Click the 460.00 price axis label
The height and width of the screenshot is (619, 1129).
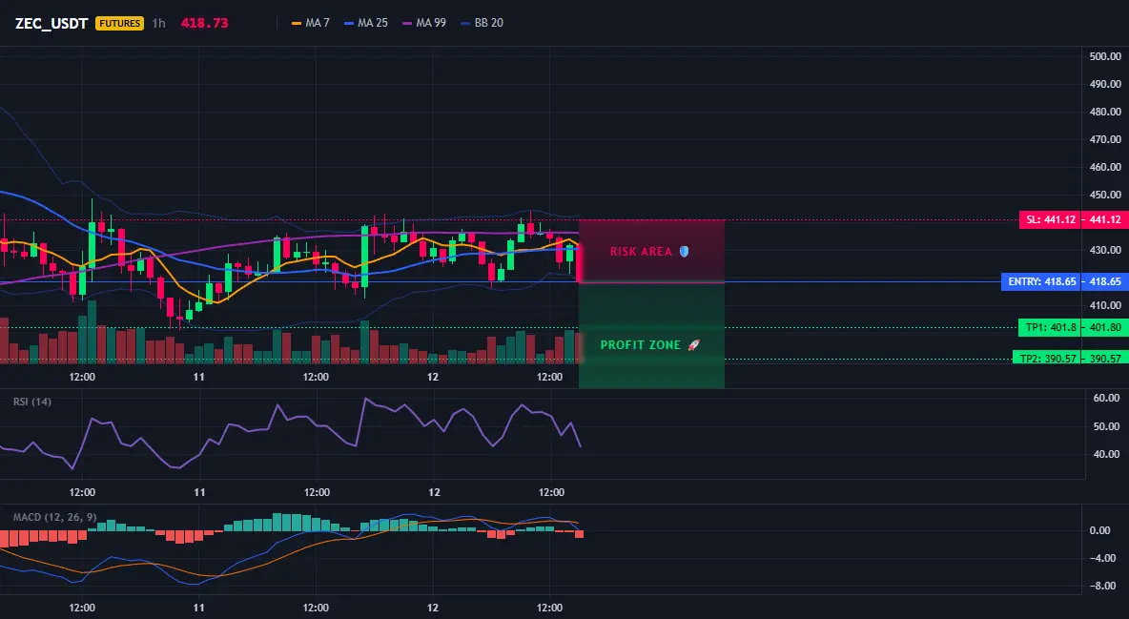tap(1105, 167)
